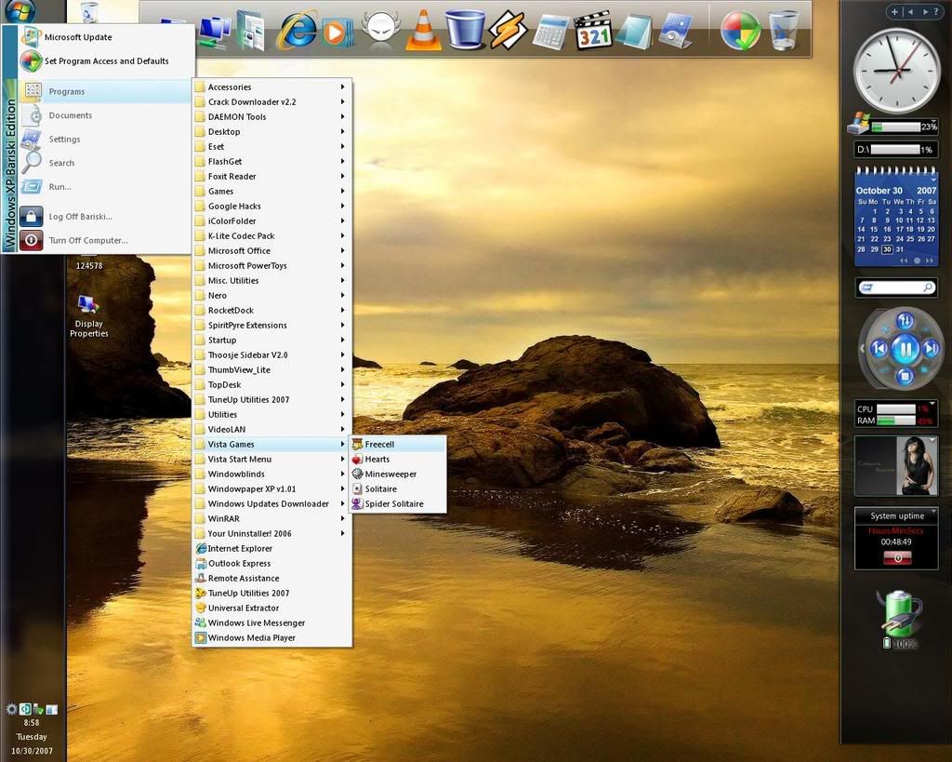The height and width of the screenshot is (762, 952).
Task: Open Solitaire from the Vista Games submenu
Action: pyautogui.click(x=398, y=489)
